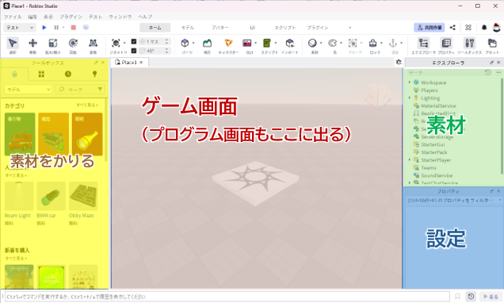Screen dimensions: 504x303
Task: Open the モデル category dropdown in Toolbox
Action: click(x=28, y=90)
